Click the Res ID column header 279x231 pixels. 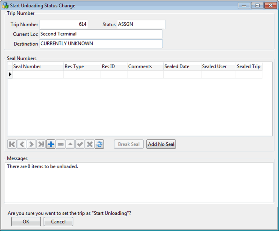114,66
